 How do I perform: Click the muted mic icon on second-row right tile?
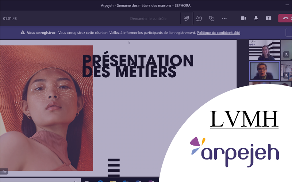[x=287, y=75]
